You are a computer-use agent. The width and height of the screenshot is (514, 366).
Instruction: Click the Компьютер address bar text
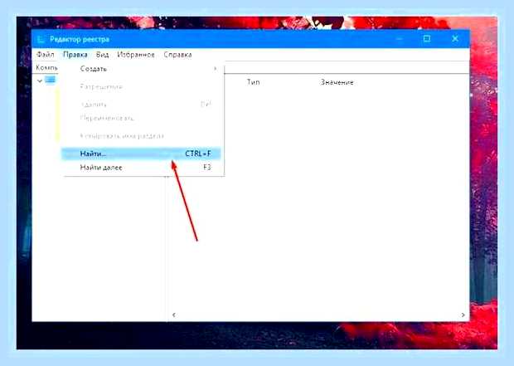47,67
